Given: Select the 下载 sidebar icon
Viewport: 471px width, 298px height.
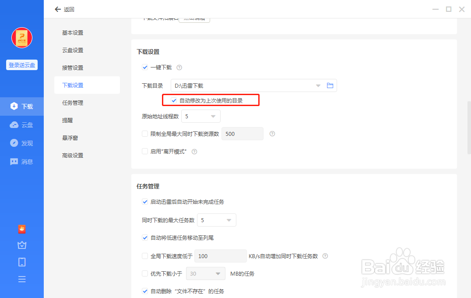Looking at the screenshot, I should coord(21,106).
